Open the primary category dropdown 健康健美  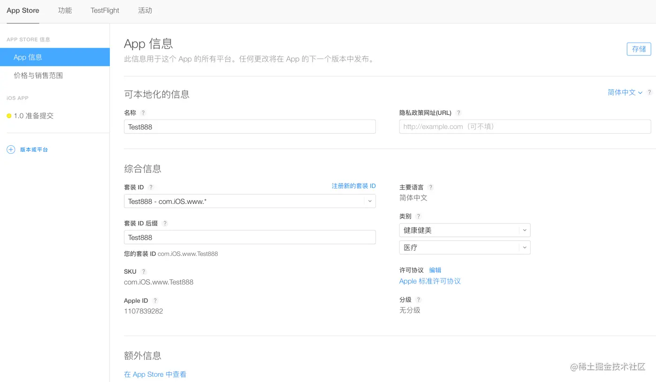click(x=465, y=230)
